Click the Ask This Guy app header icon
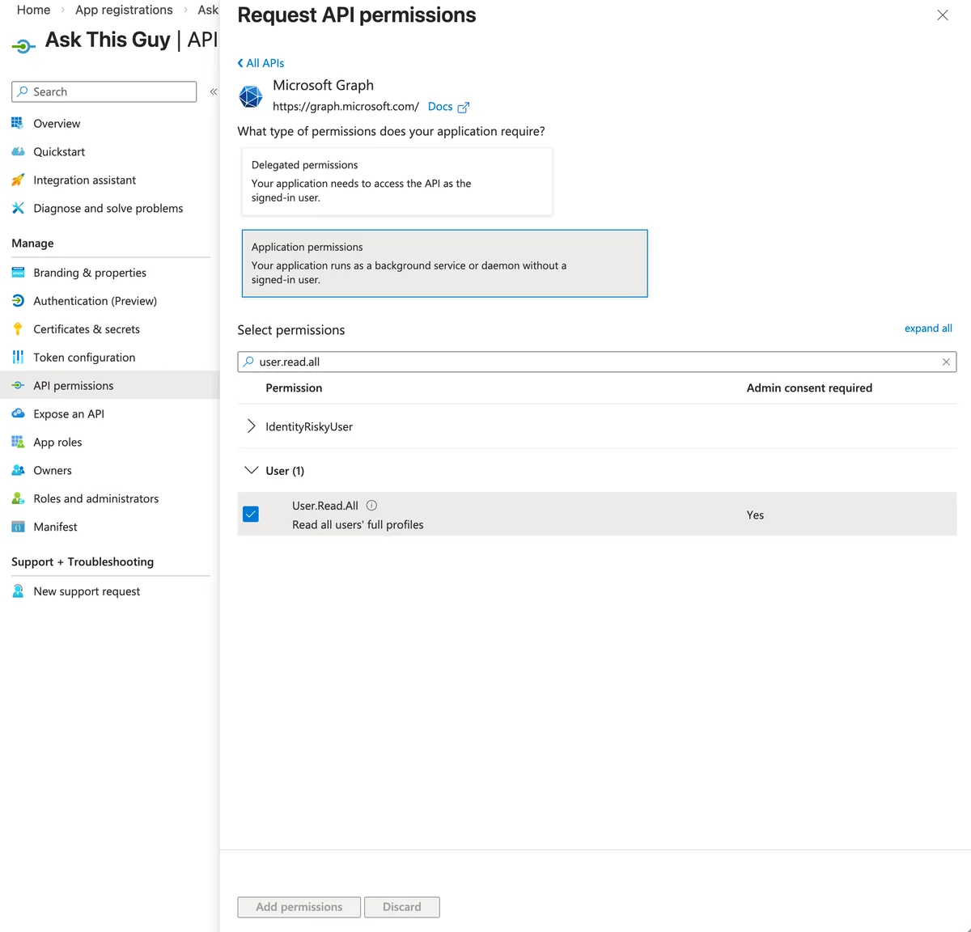The height and width of the screenshot is (932, 971). pyautogui.click(x=24, y=46)
